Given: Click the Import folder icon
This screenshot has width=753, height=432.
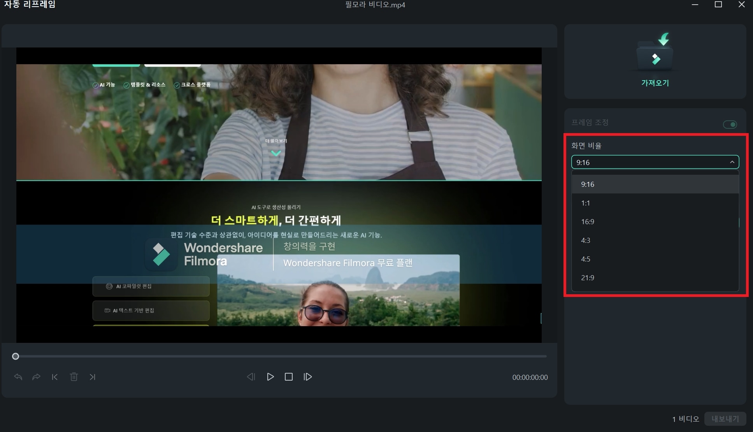Looking at the screenshot, I should coord(655,52).
